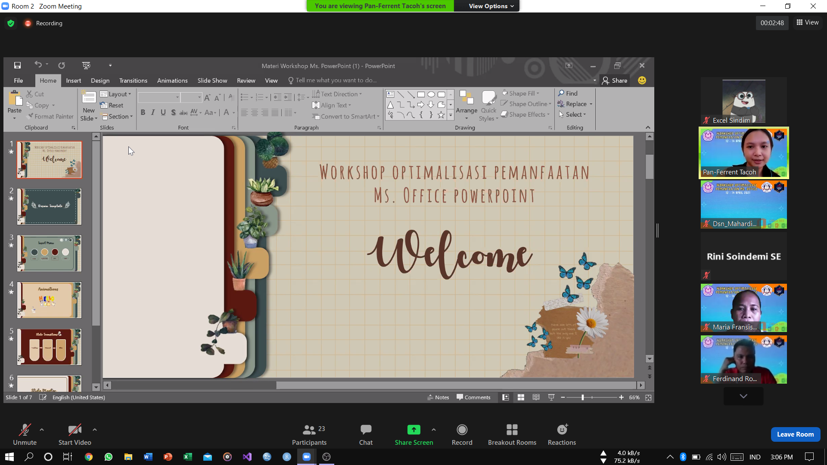Toggle the Notes pane in status bar

pos(438,397)
